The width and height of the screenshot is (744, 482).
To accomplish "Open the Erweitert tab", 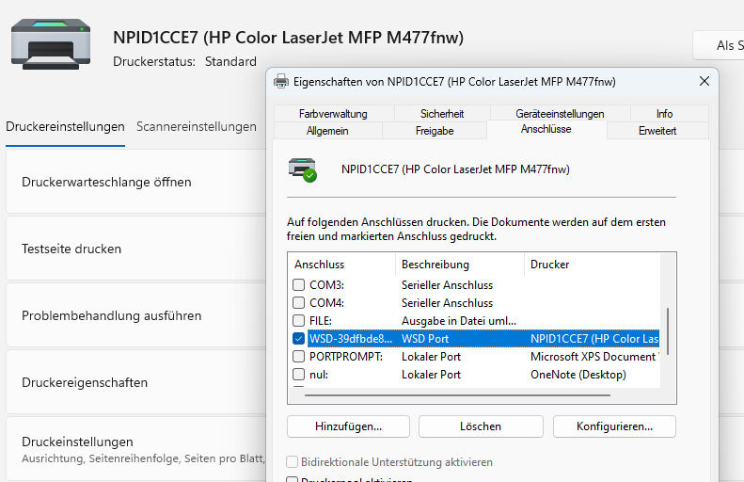I will pyautogui.click(x=657, y=131).
